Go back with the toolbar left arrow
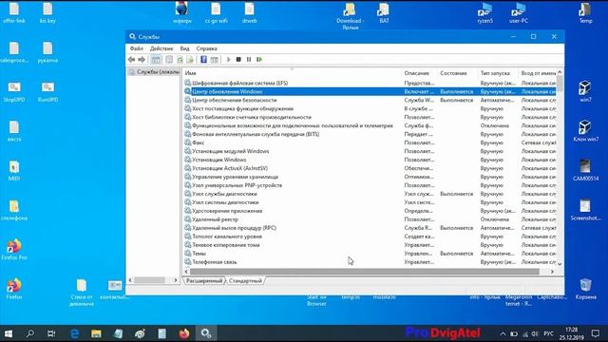The height and width of the screenshot is (342, 608). click(x=131, y=59)
